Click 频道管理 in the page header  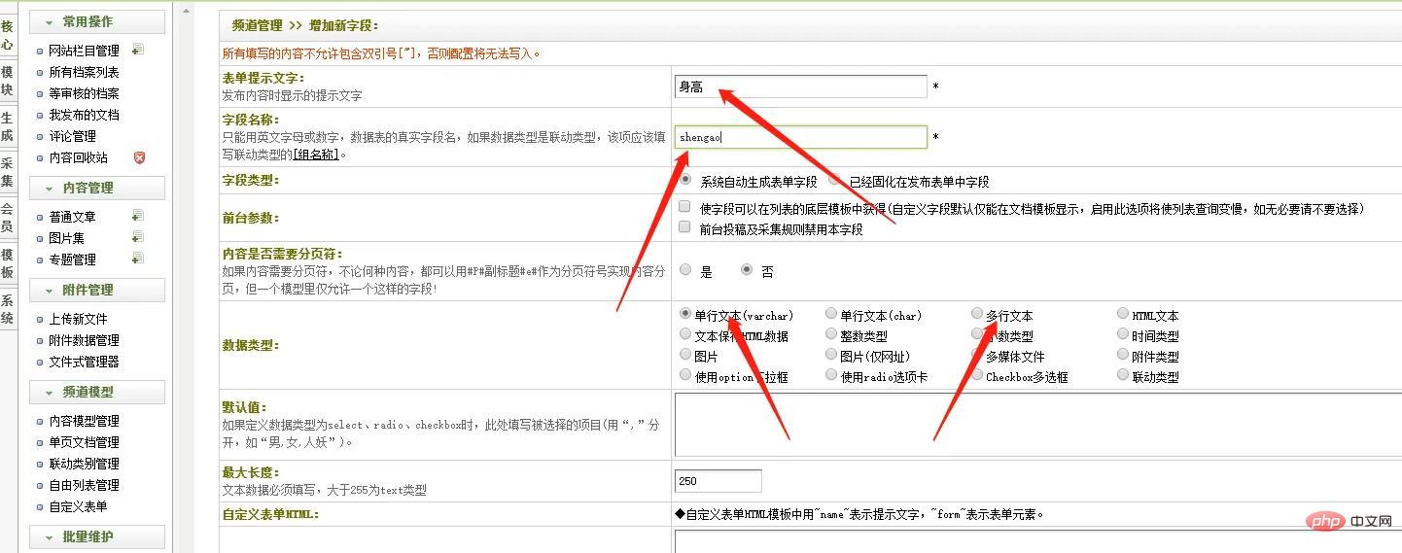tap(257, 25)
